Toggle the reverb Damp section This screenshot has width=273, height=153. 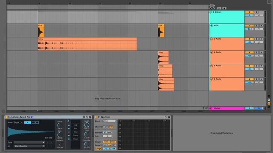(x=69, y=136)
